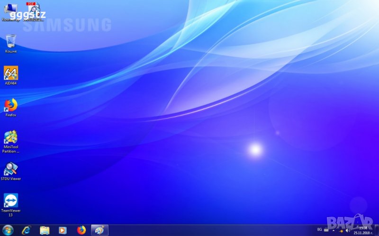Open the STDU Viewer shortcut
The image size is (379, 236).
[x=11, y=169]
